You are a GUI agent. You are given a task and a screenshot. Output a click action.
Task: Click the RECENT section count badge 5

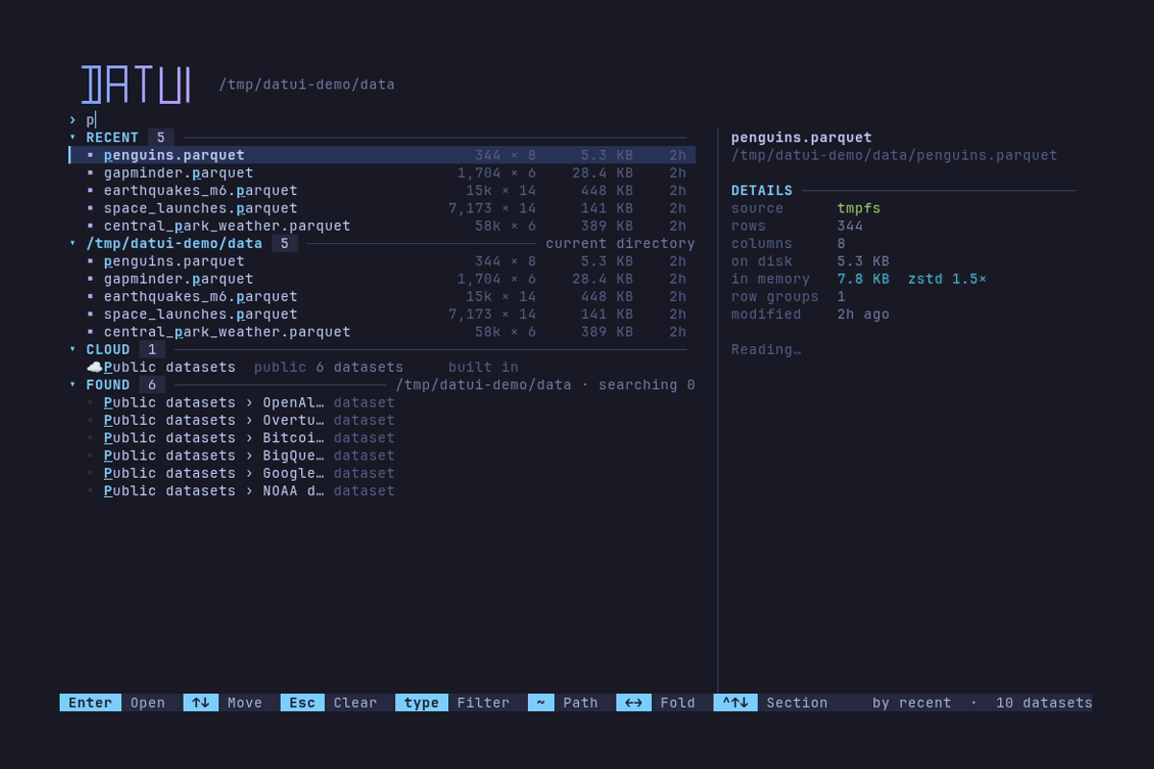point(161,137)
